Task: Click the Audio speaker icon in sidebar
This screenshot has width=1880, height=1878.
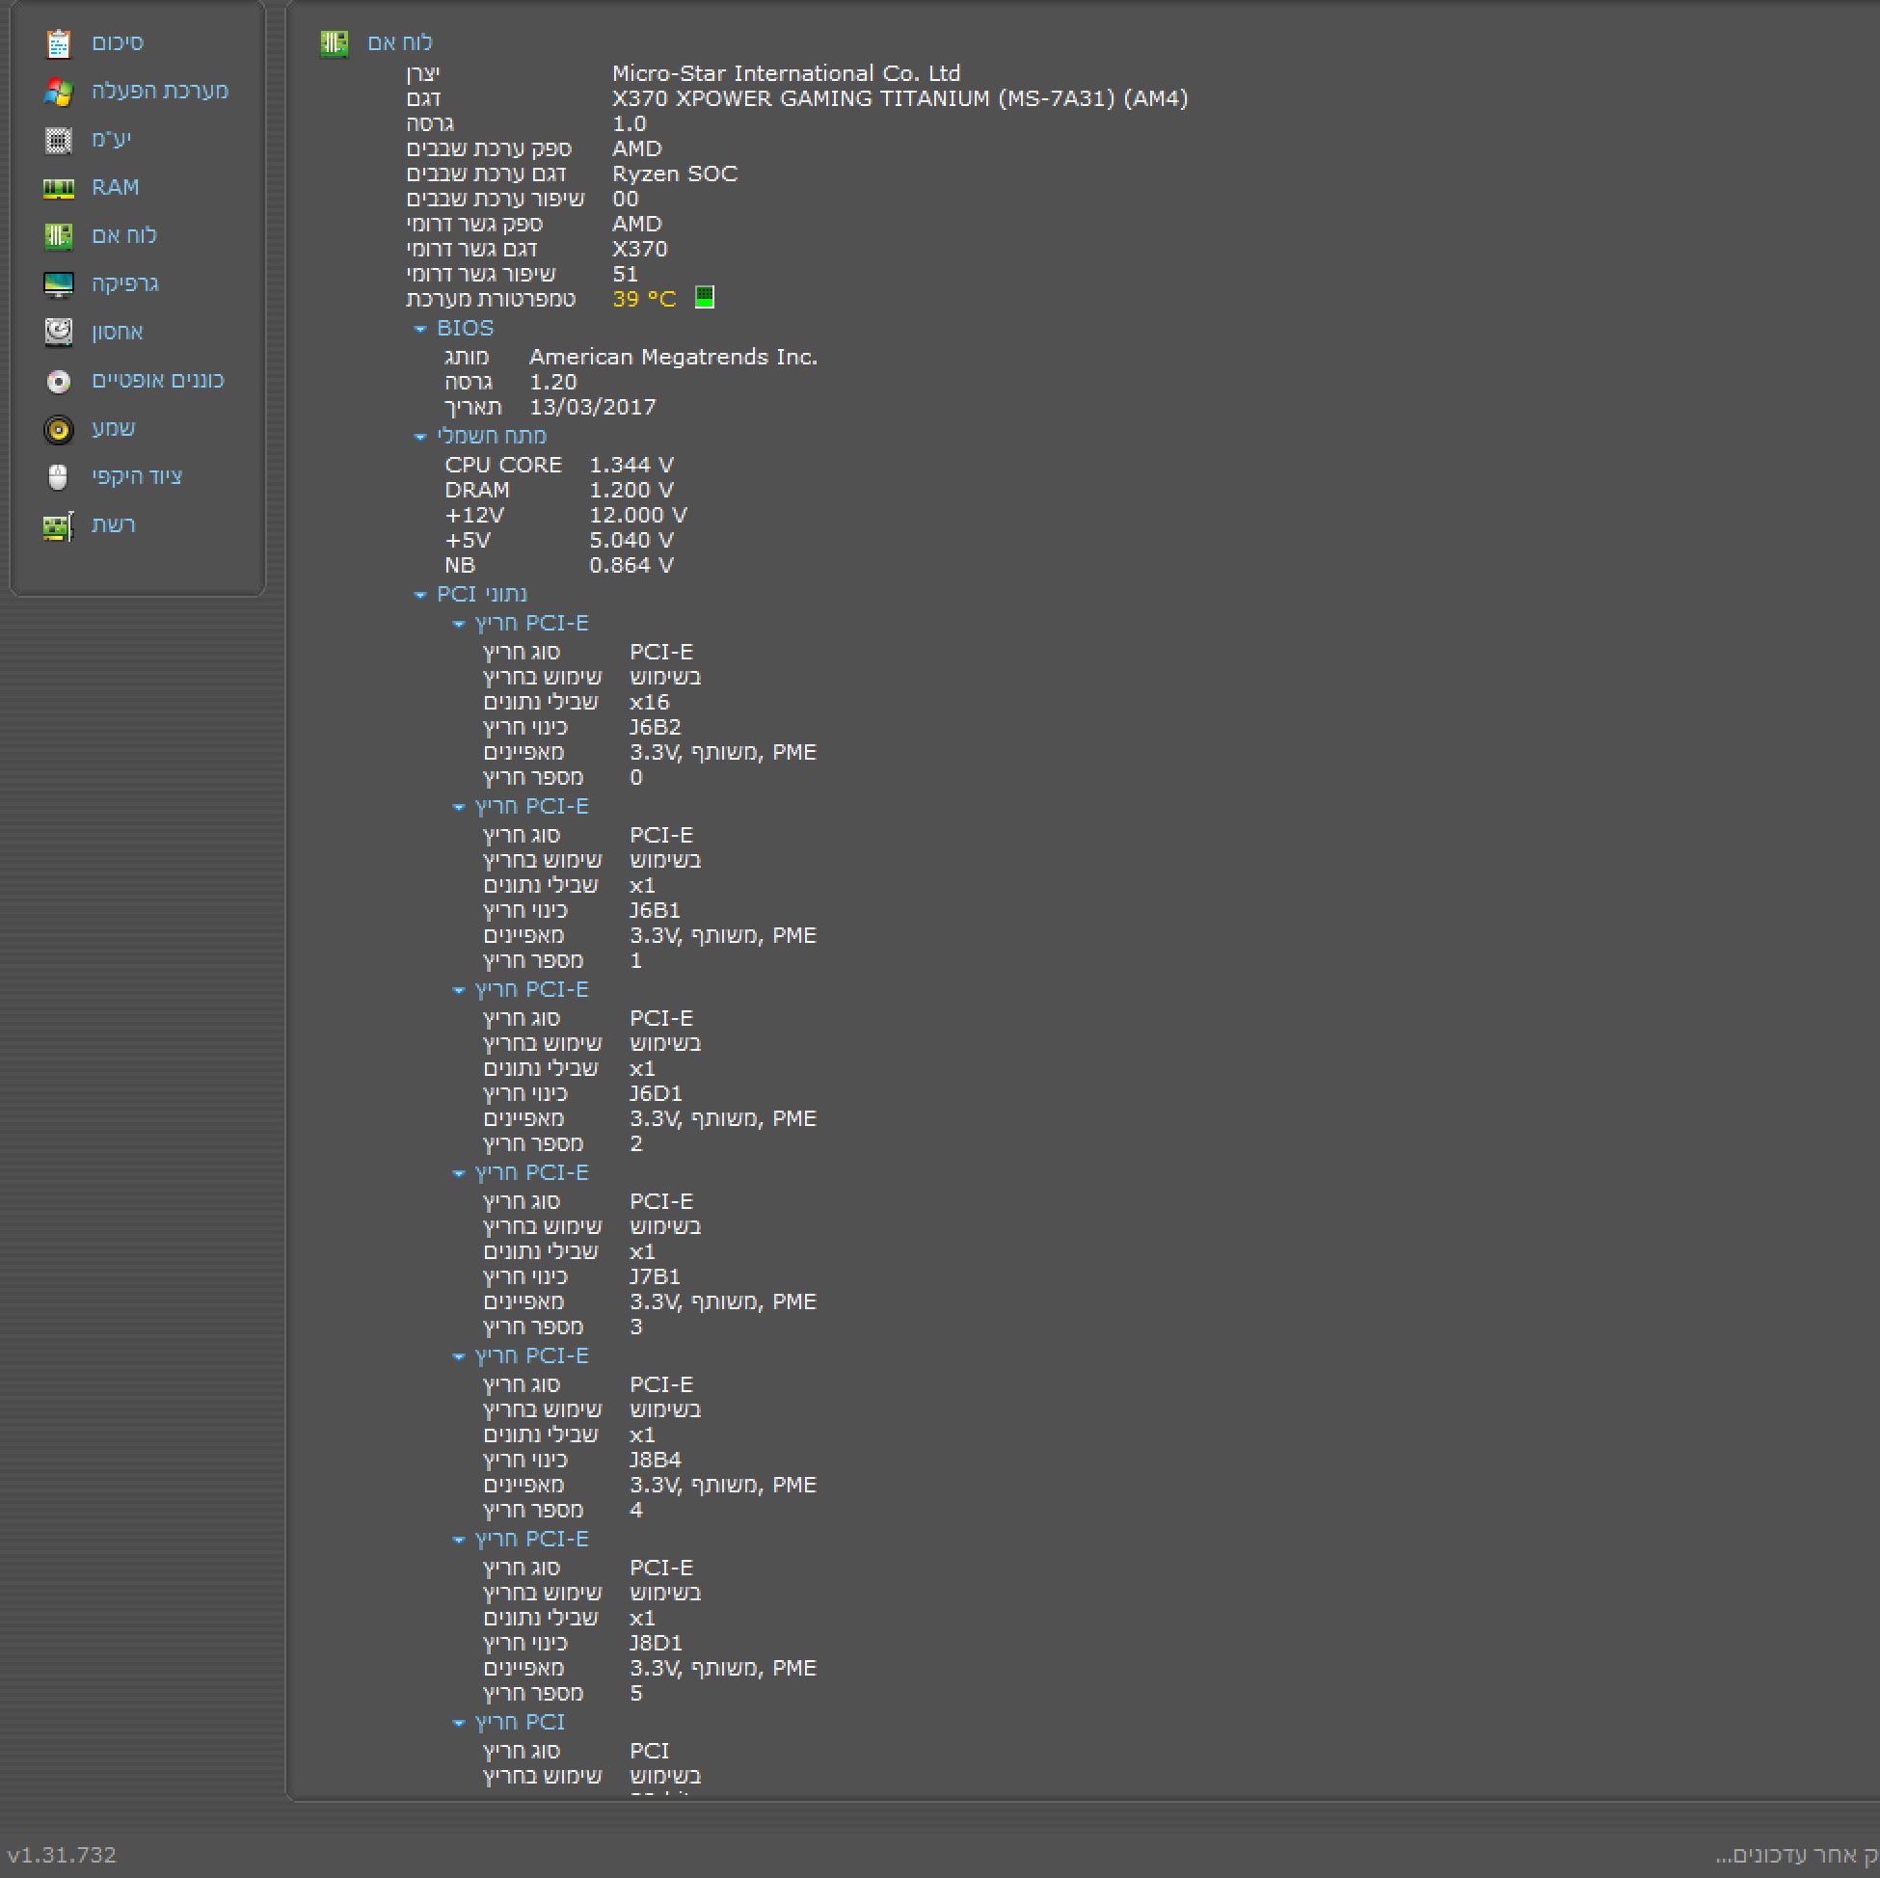Action: (59, 429)
